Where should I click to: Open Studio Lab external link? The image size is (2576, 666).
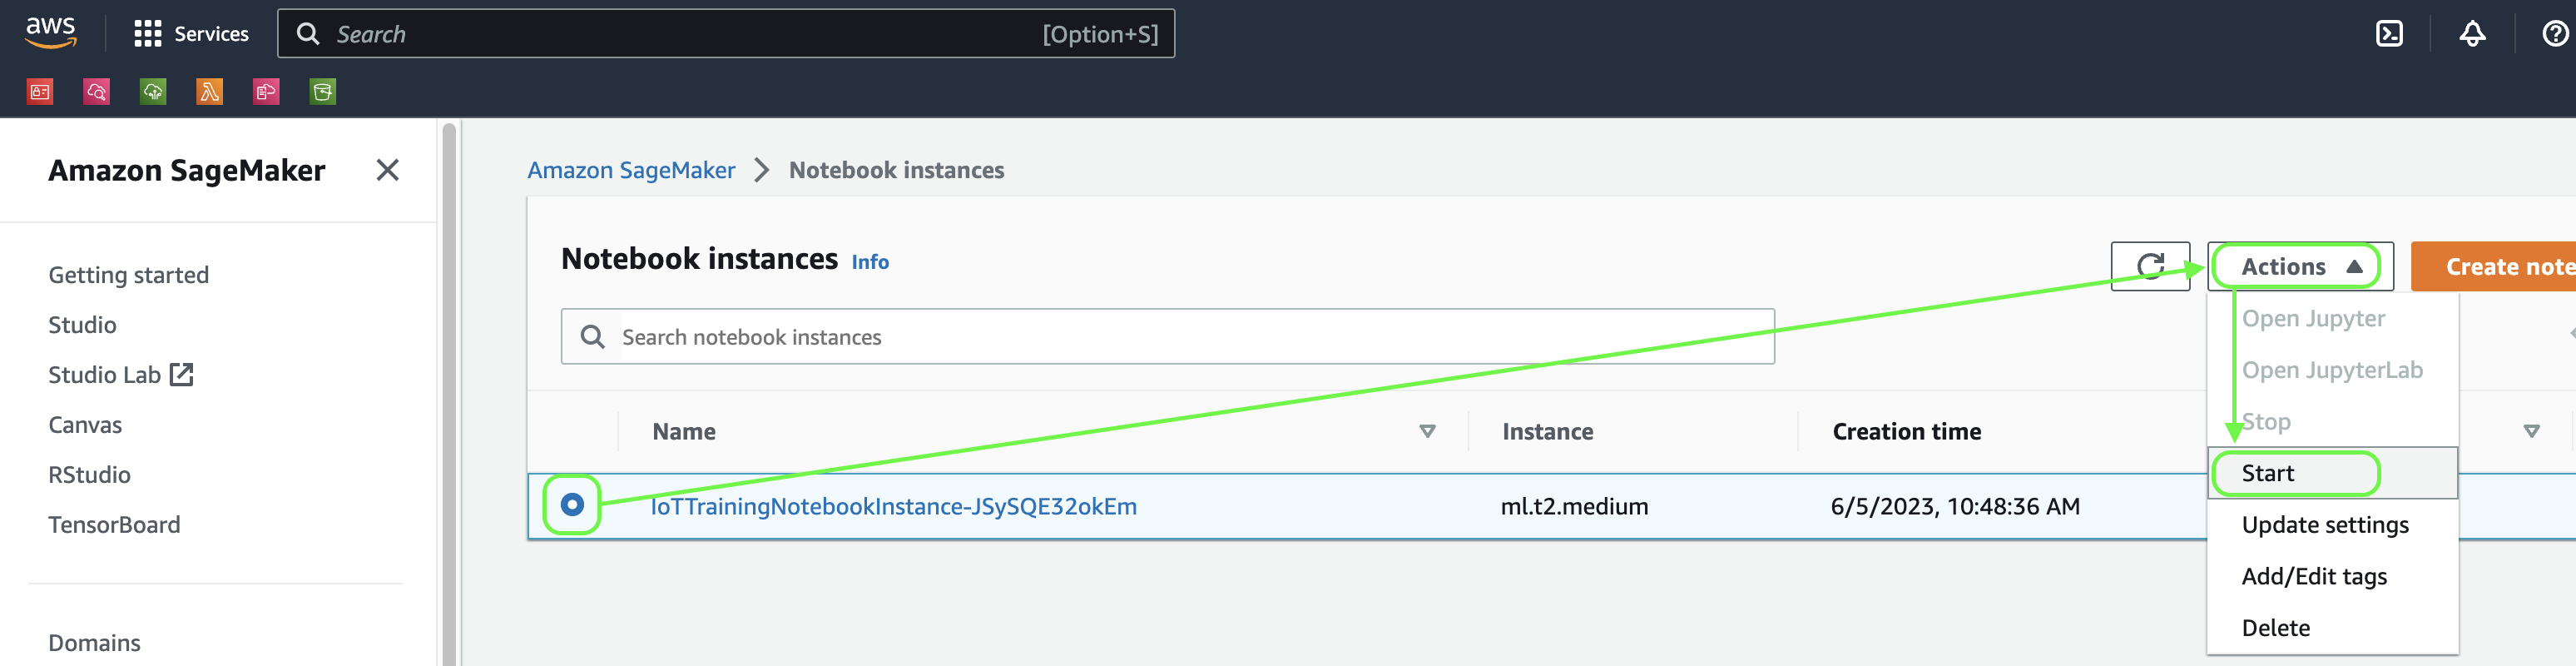pos(120,375)
